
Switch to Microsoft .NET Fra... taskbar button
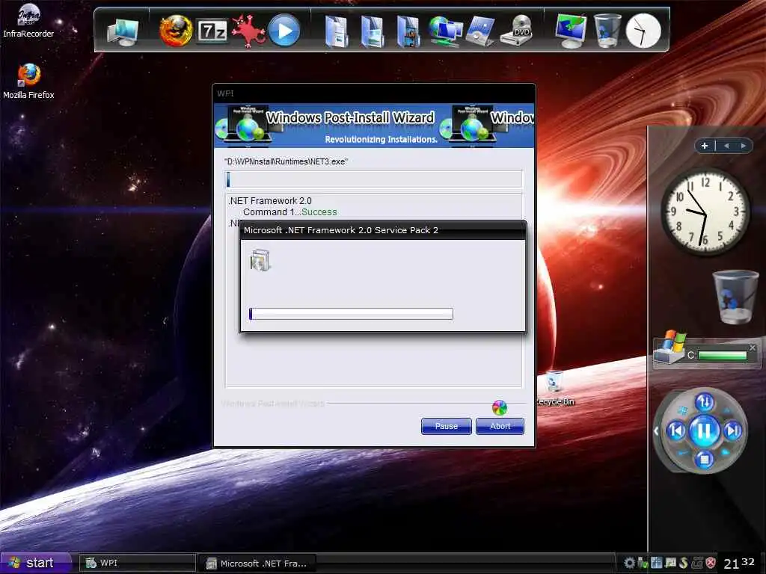pos(257,563)
